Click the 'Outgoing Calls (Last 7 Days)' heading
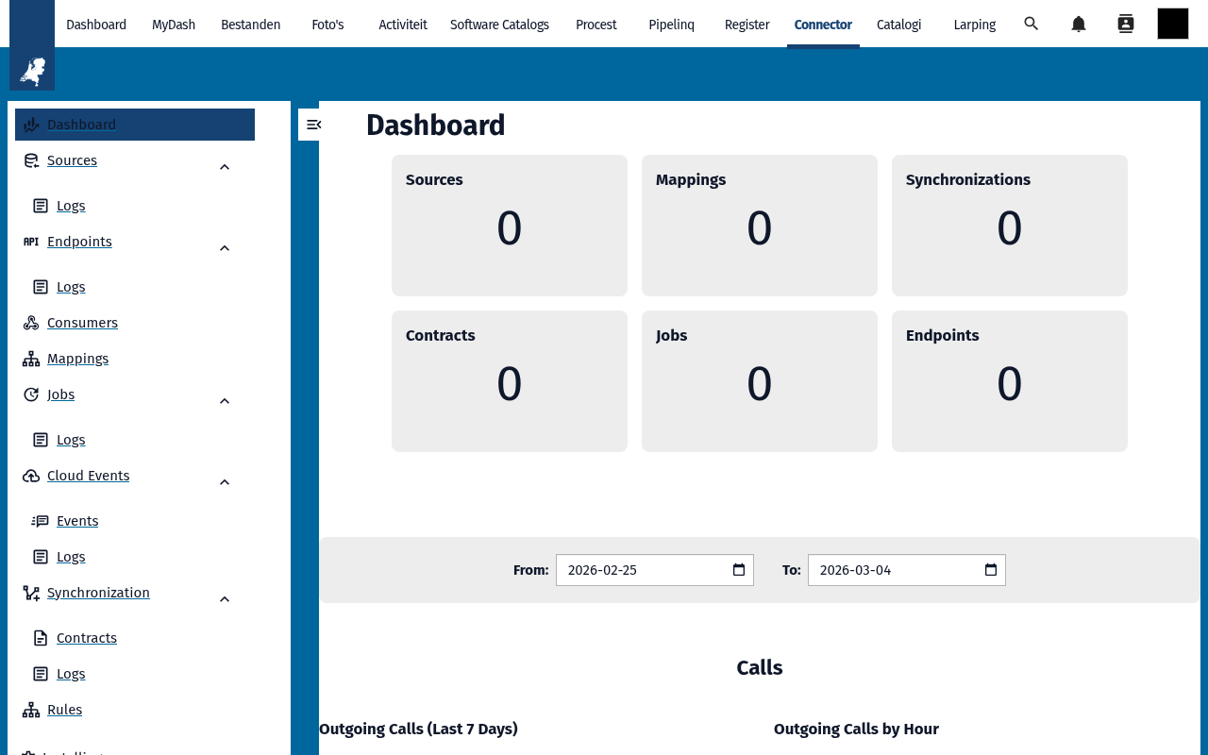 coord(418,729)
